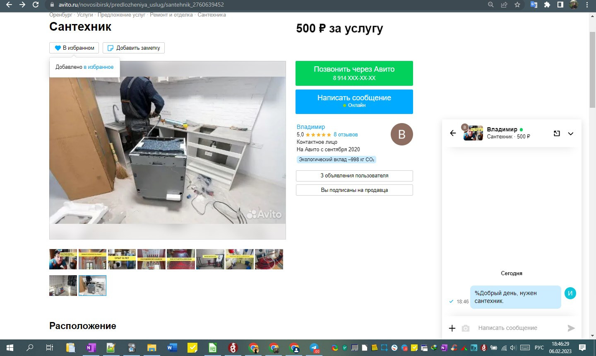Open Оренбург breadcrumb
596x356 pixels.
[x=60, y=15]
